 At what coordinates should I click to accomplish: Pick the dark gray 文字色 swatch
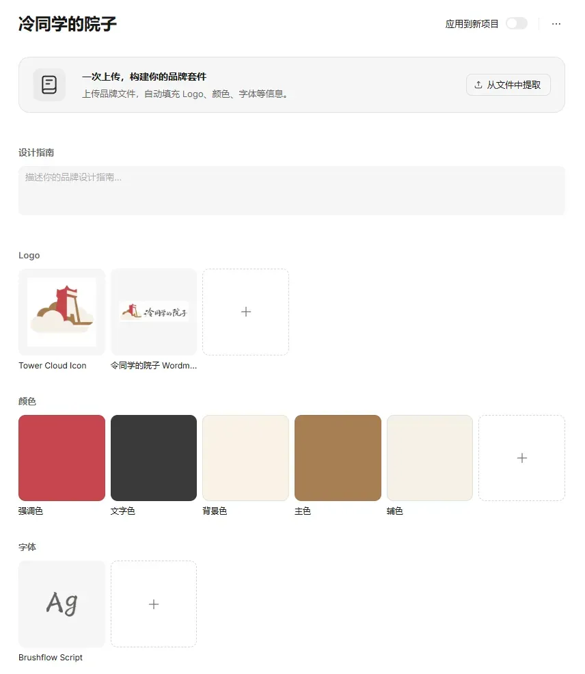click(154, 458)
